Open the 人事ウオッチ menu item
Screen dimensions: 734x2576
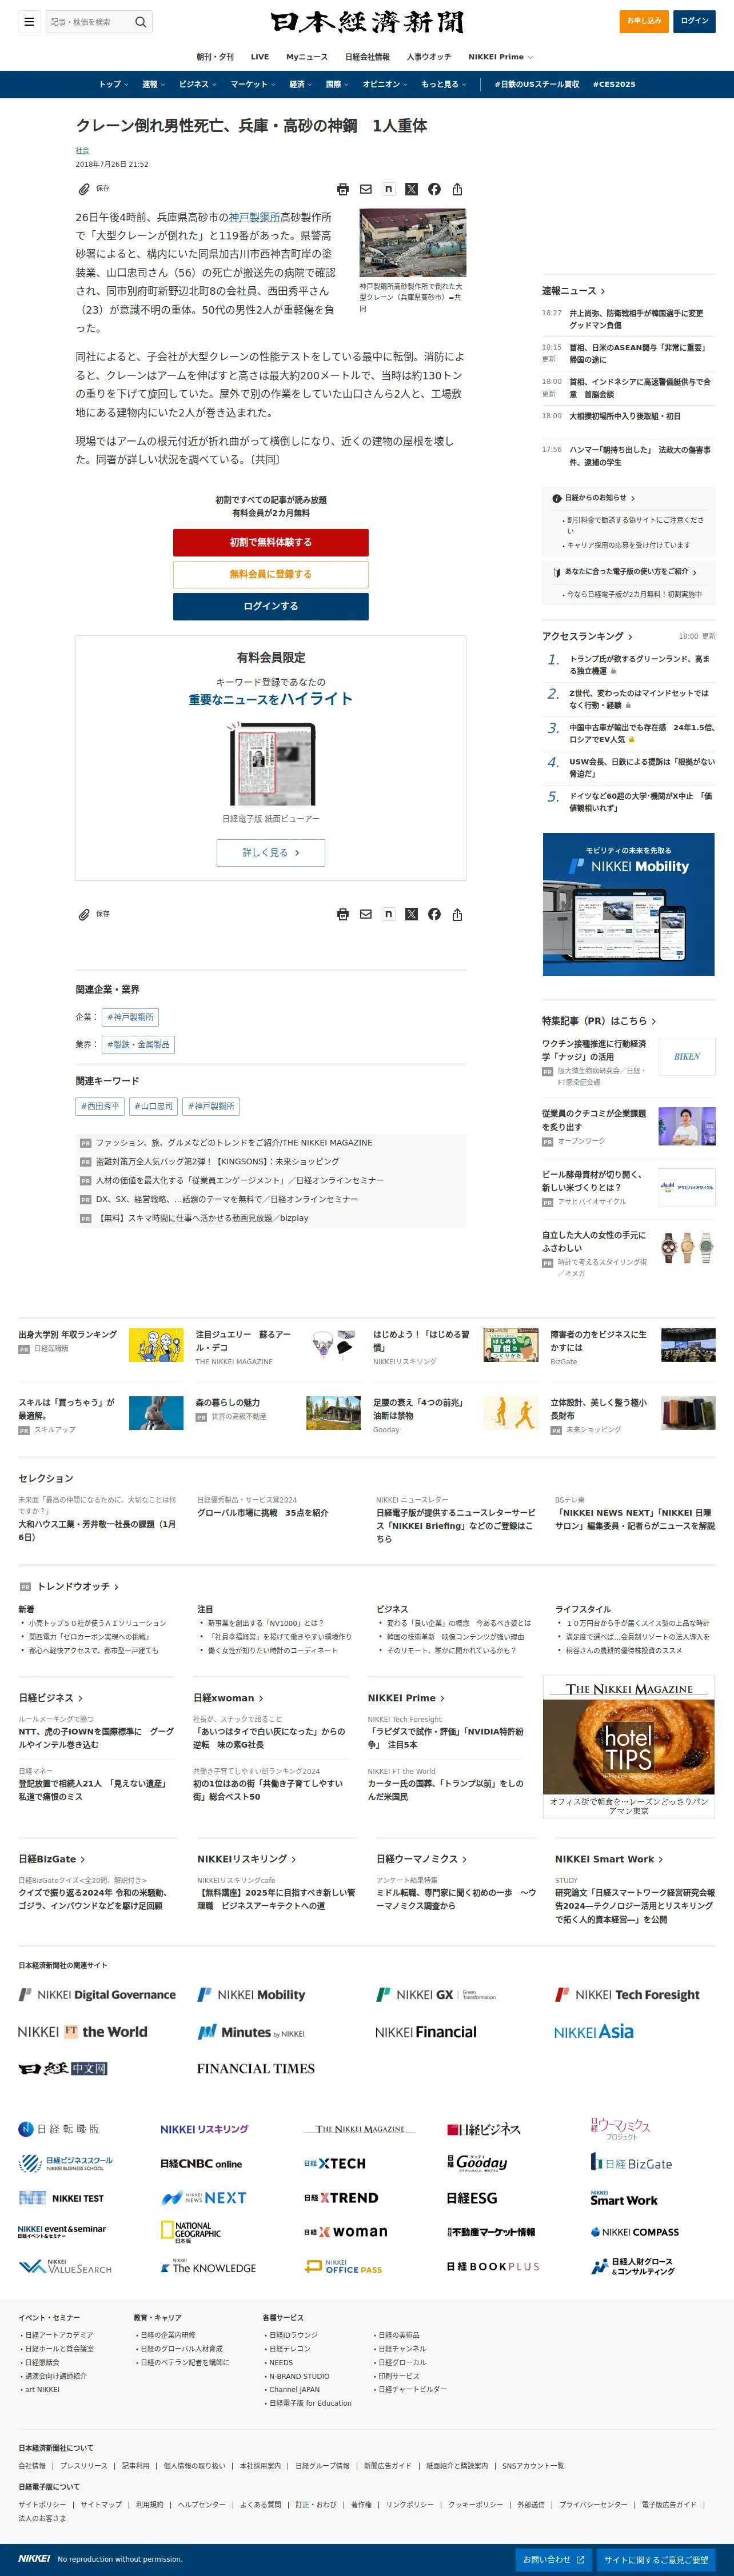click(x=429, y=57)
